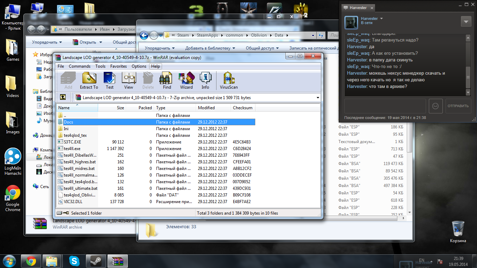The image size is (477, 268).
Task: Open the Windows Start menu
Action: (9, 261)
